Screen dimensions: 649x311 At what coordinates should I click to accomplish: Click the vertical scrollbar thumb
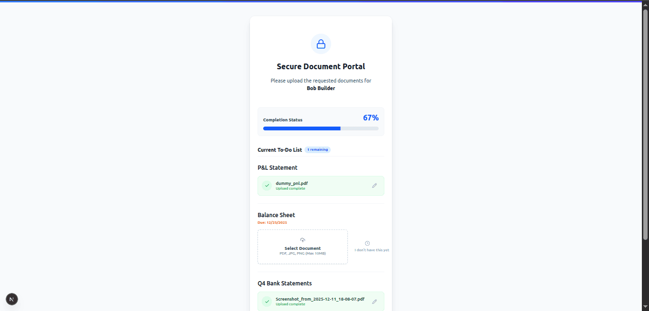pyautogui.click(x=645, y=123)
